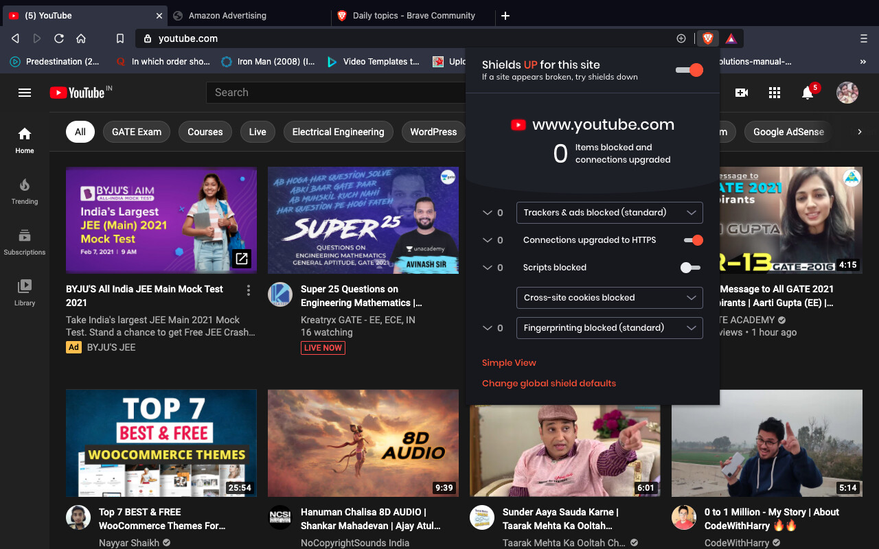The height and width of the screenshot is (549, 879).
Task: Open Subscriptions in the sidebar
Action: [x=25, y=242]
